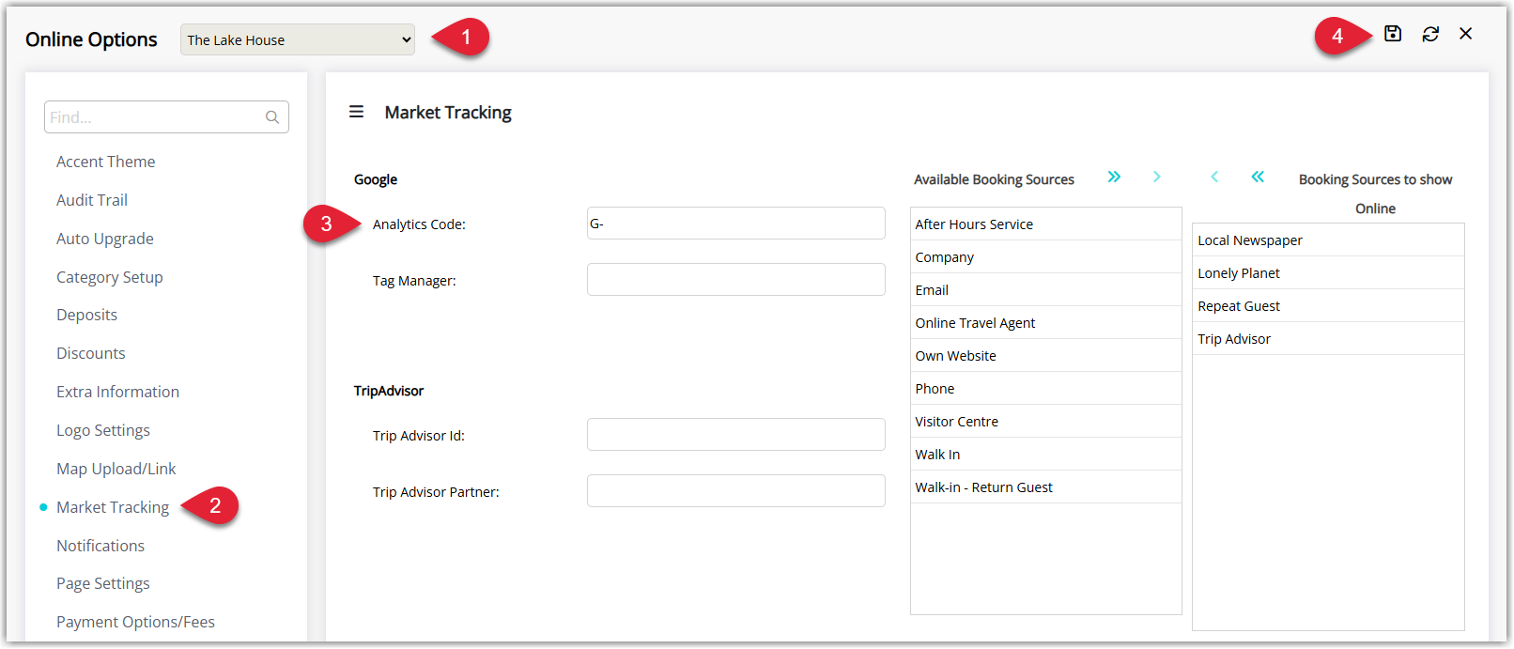Select Auto Upgrade menu item
Viewport: 1514px width, 649px height.
tap(105, 239)
